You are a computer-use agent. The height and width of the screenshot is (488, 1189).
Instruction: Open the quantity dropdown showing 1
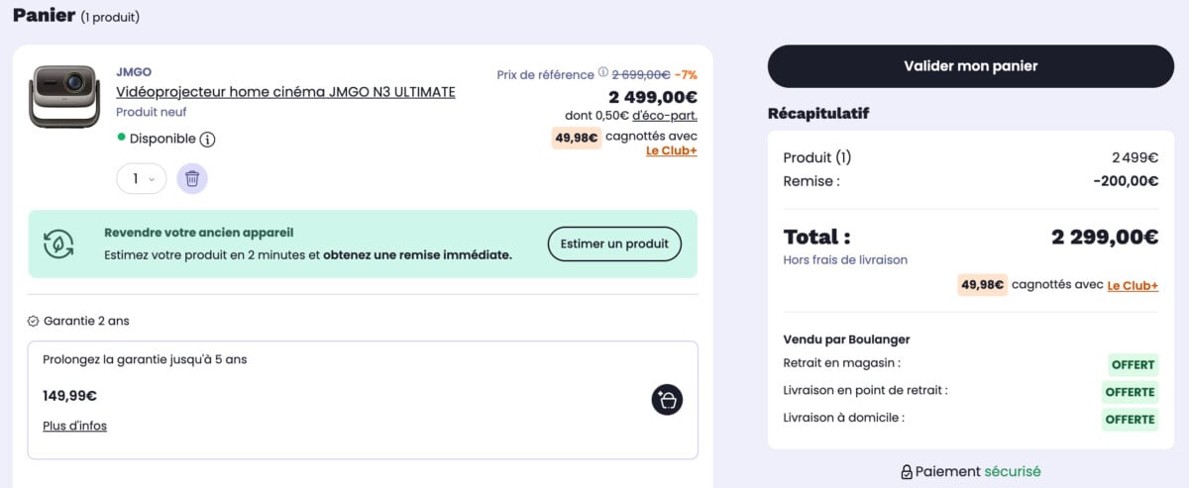click(x=141, y=179)
